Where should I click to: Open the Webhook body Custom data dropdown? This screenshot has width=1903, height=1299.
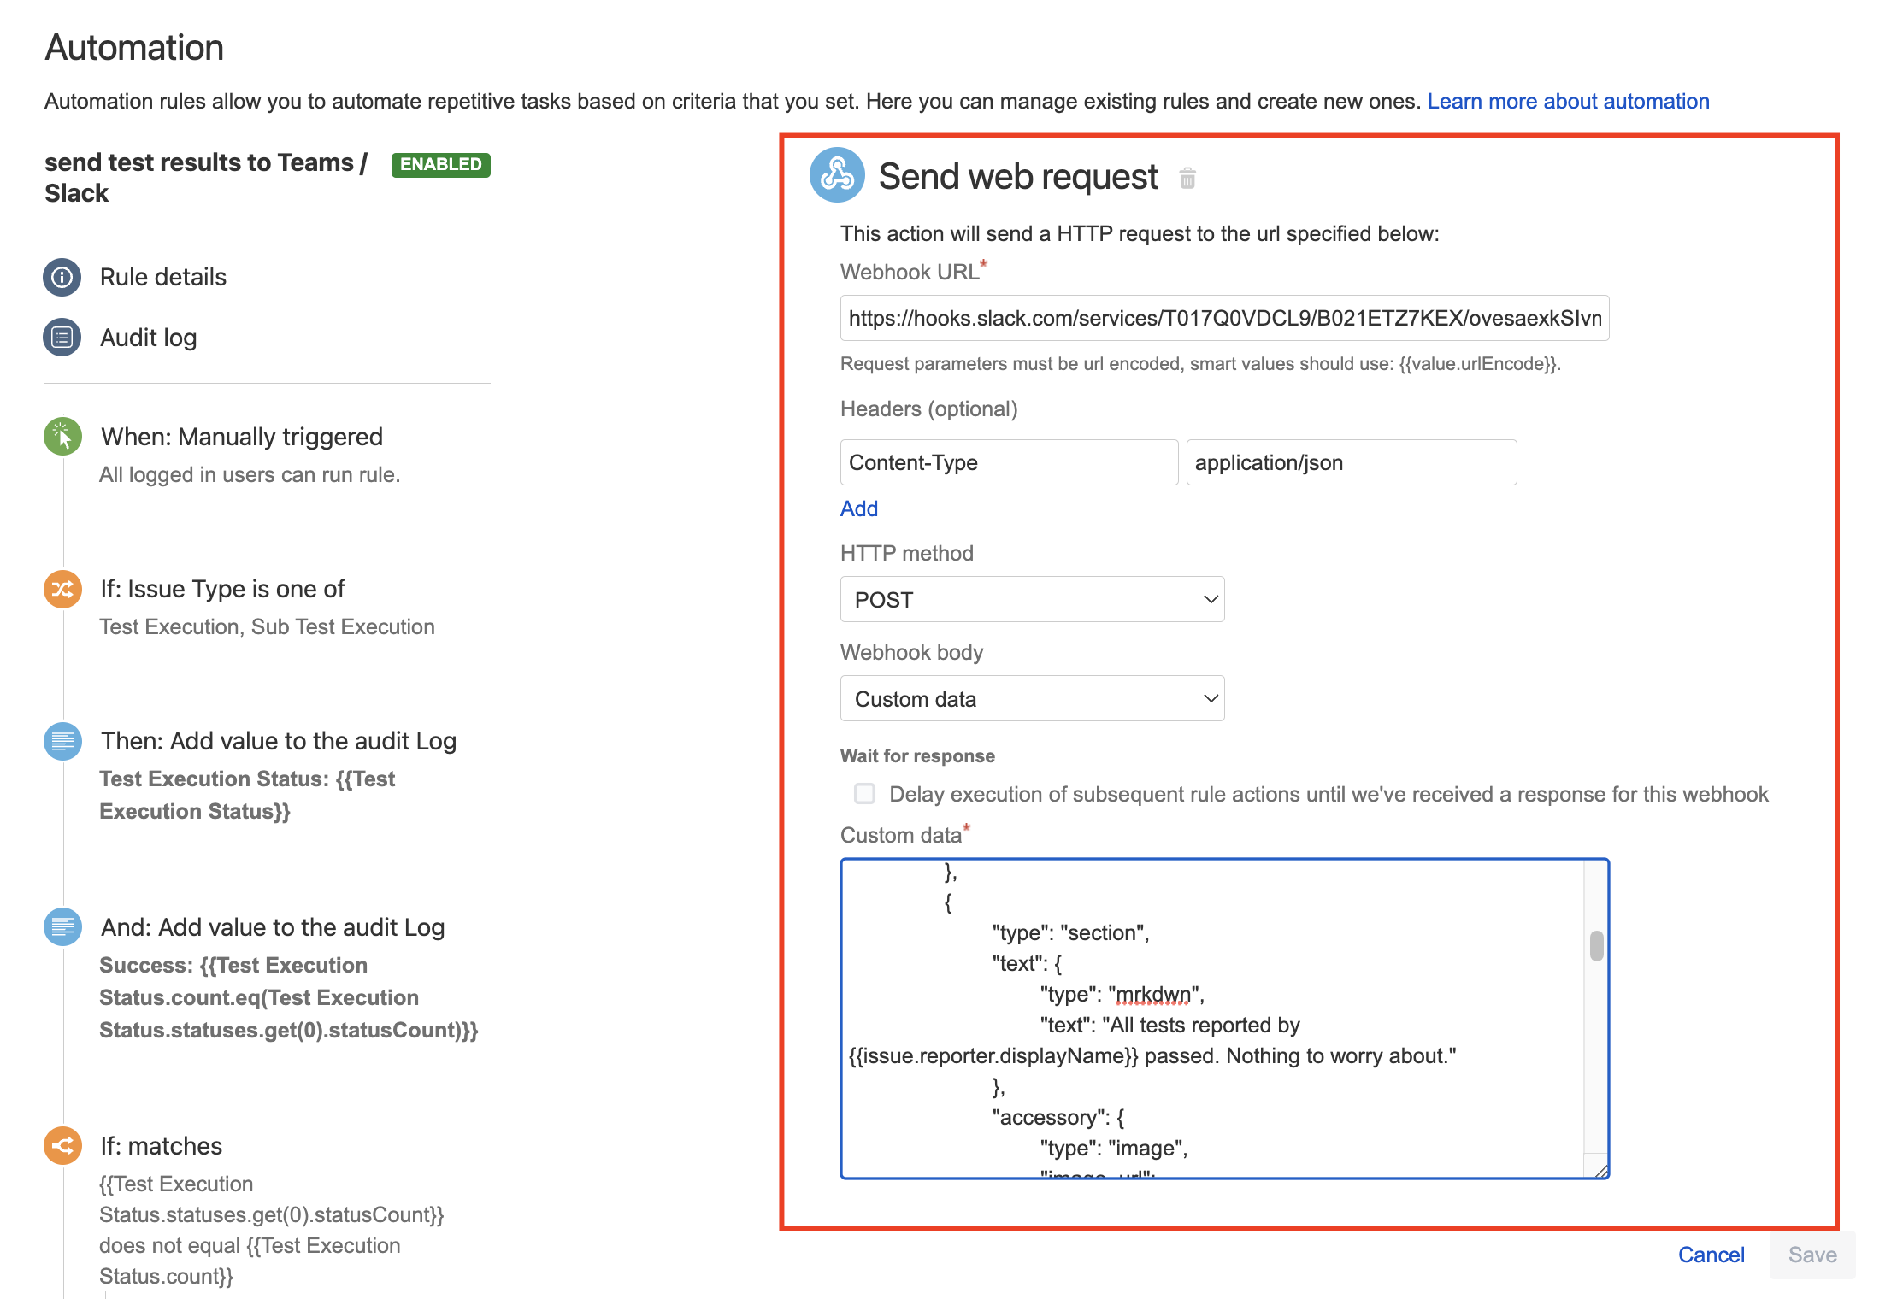coord(1032,698)
